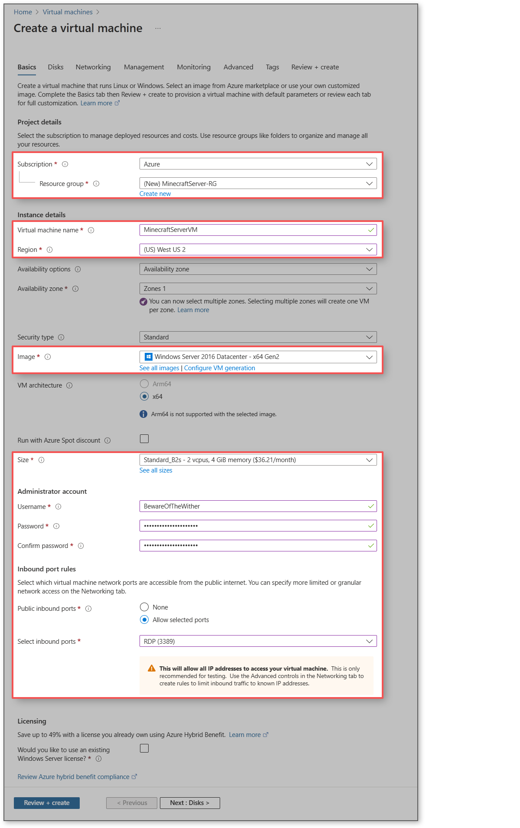Click the orange warning triangle icon

[152, 668]
